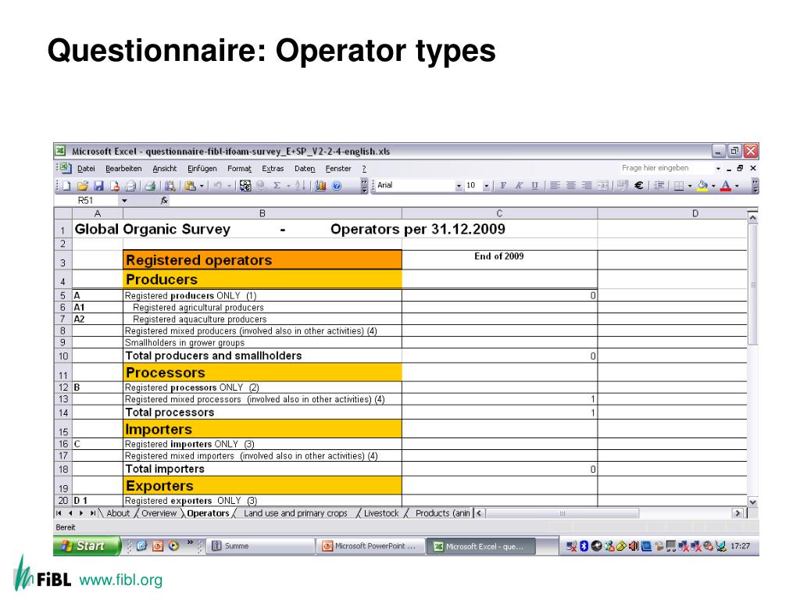Viewport: 800px width, 600px height.
Task: Click the Sort Ascending icon
Action: [299, 186]
